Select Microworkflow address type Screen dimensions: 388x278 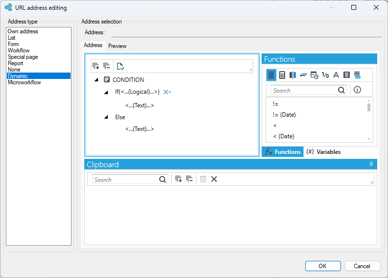39,82
